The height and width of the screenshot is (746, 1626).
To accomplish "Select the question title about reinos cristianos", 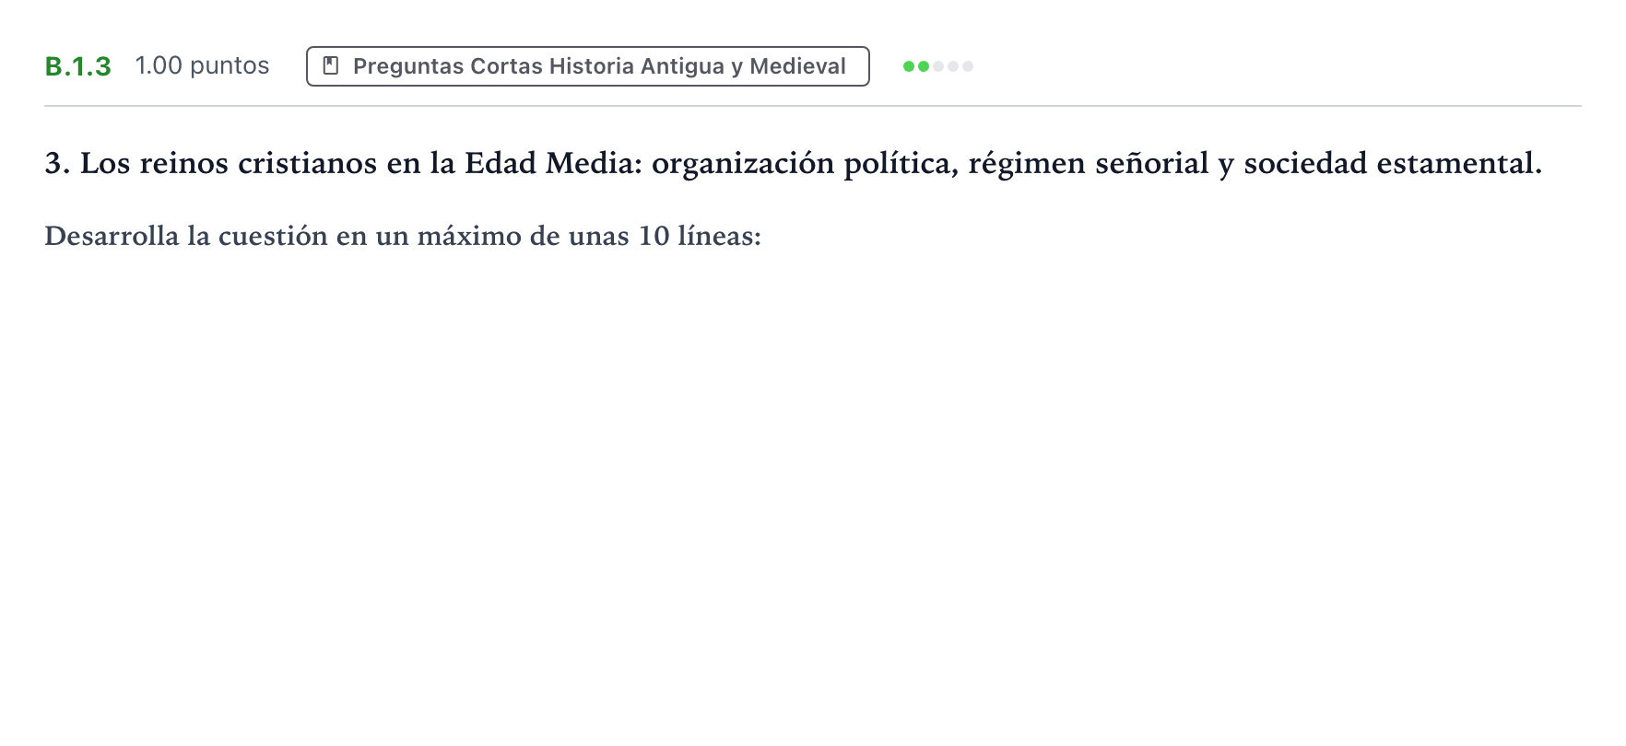I will (793, 163).
